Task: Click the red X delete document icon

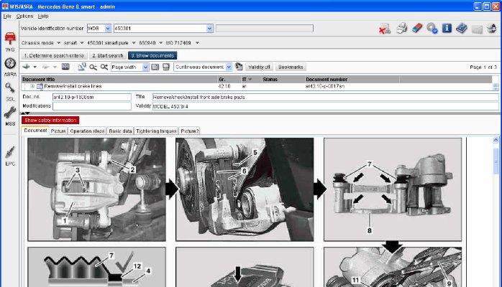Action: [x=385, y=29]
